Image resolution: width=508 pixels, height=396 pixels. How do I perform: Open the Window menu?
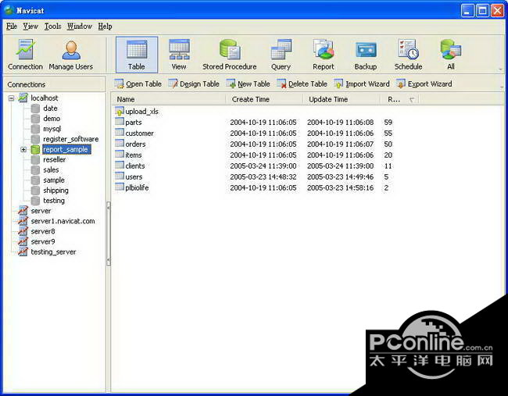(x=79, y=27)
